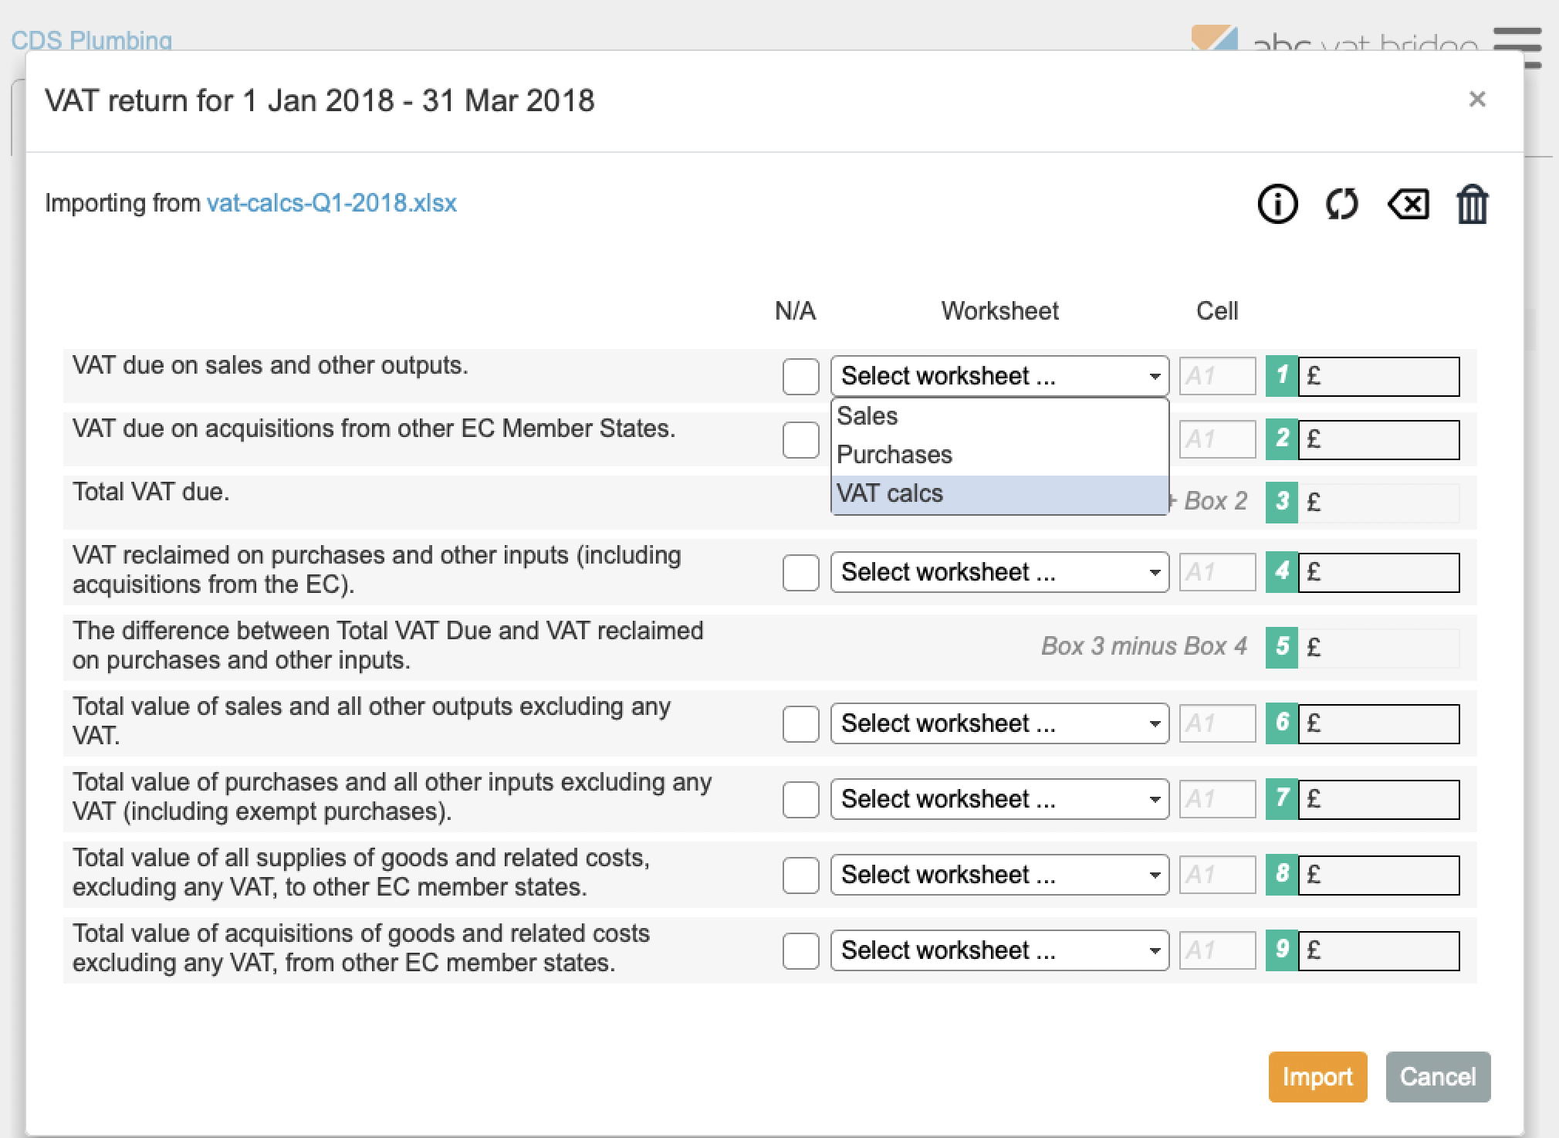Click the box 7 pound amount field
1559x1138 pixels.
click(x=1379, y=799)
